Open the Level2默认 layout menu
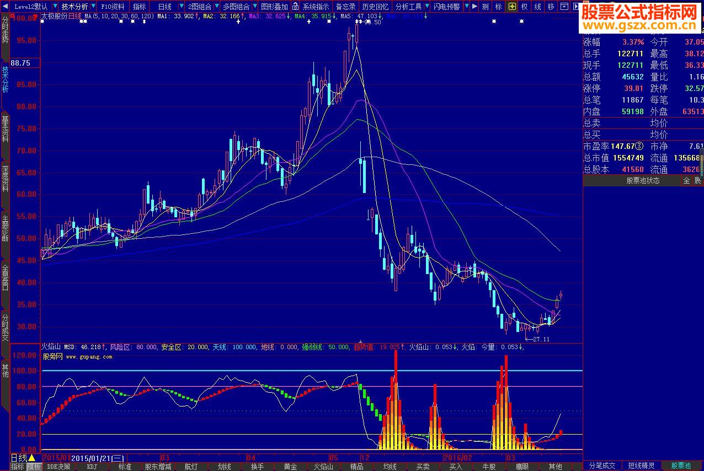 point(30,7)
